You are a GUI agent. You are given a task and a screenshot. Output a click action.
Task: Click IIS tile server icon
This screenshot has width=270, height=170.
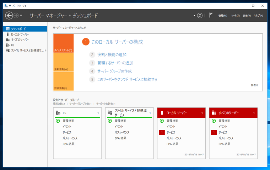pyautogui.click(x=58, y=113)
